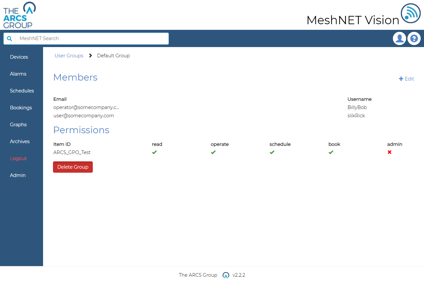Navigate to the Admin section

(x=18, y=175)
